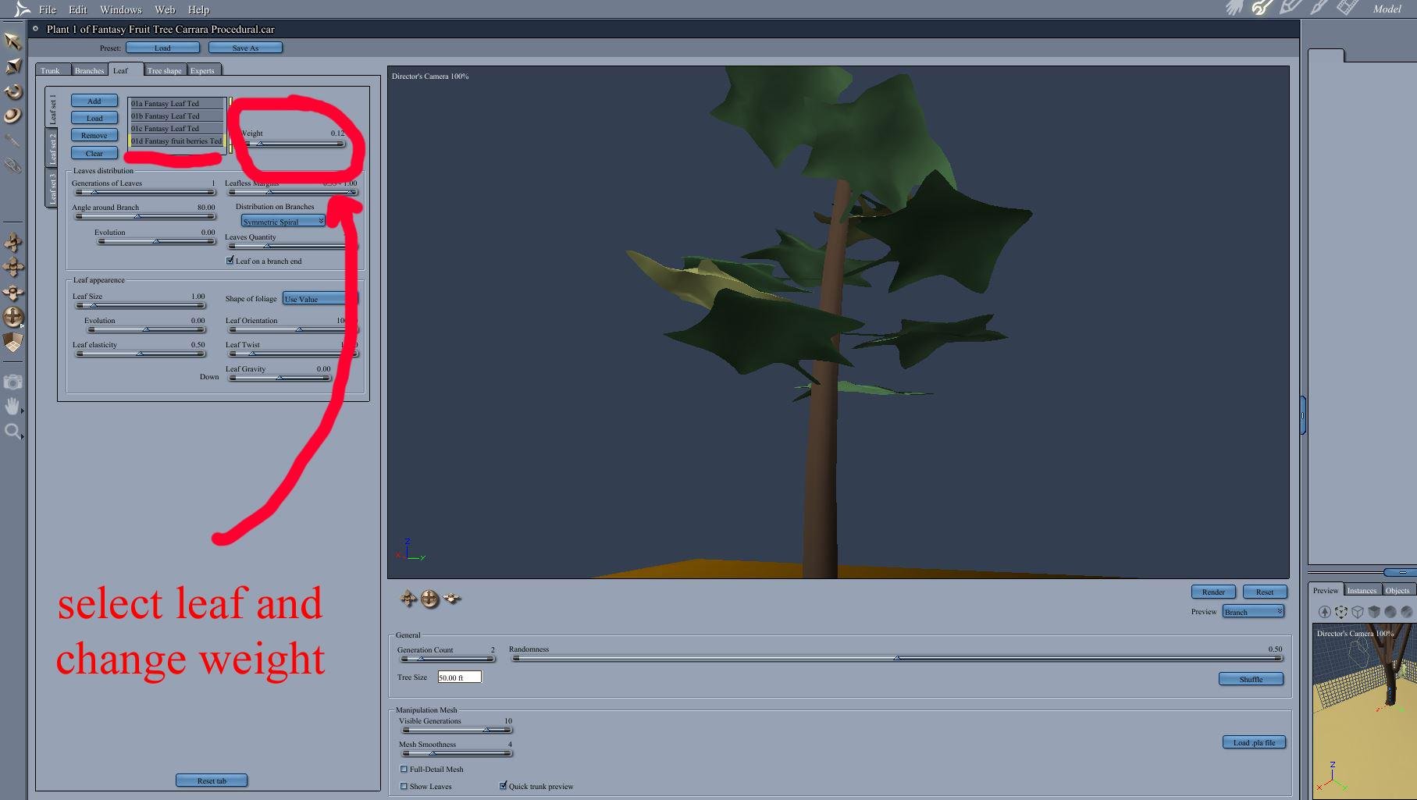Click the Load .pla file button
Screen dimensions: 1417x800
click(x=1254, y=743)
